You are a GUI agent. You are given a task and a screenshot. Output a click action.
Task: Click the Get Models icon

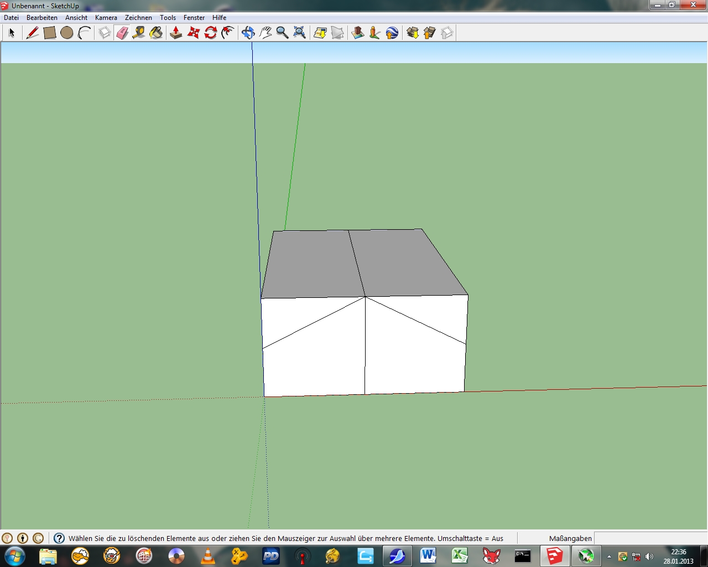tap(412, 33)
